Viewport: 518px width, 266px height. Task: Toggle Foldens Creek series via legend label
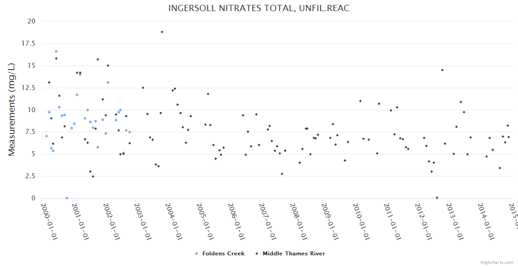click(223, 254)
